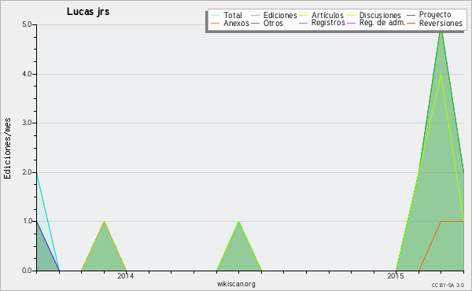Click the 3.0 y-axis label

[x=27, y=123]
